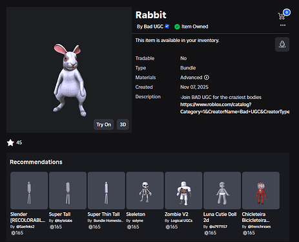
Task: Click the favorites star icon
Action: click(x=10, y=142)
